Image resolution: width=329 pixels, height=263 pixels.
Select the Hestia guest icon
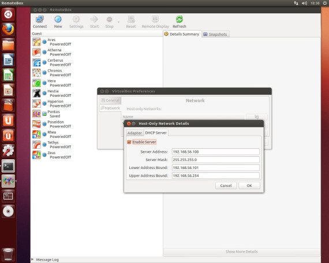pyautogui.click(x=36, y=93)
